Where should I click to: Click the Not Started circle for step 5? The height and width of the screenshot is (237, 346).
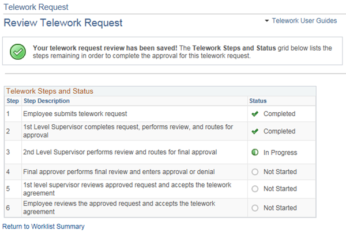(x=254, y=189)
